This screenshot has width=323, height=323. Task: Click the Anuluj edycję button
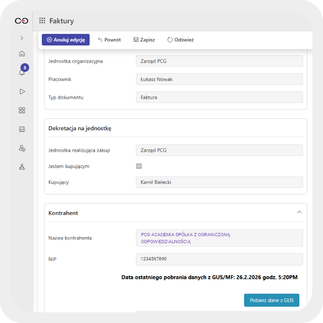tap(65, 40)
